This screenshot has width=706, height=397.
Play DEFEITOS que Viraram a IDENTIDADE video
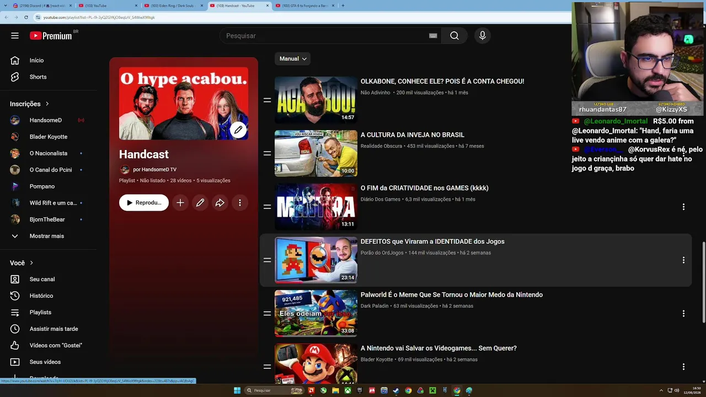pos(316,260)
